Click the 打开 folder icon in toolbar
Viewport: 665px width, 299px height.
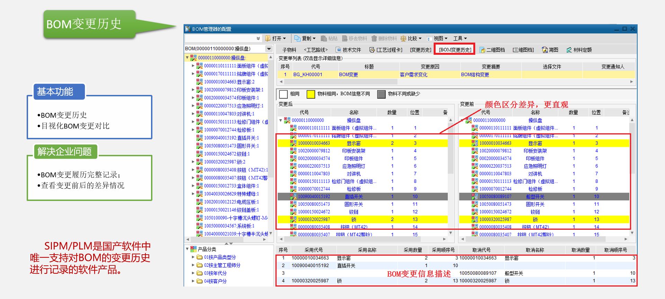click(268, 38)
